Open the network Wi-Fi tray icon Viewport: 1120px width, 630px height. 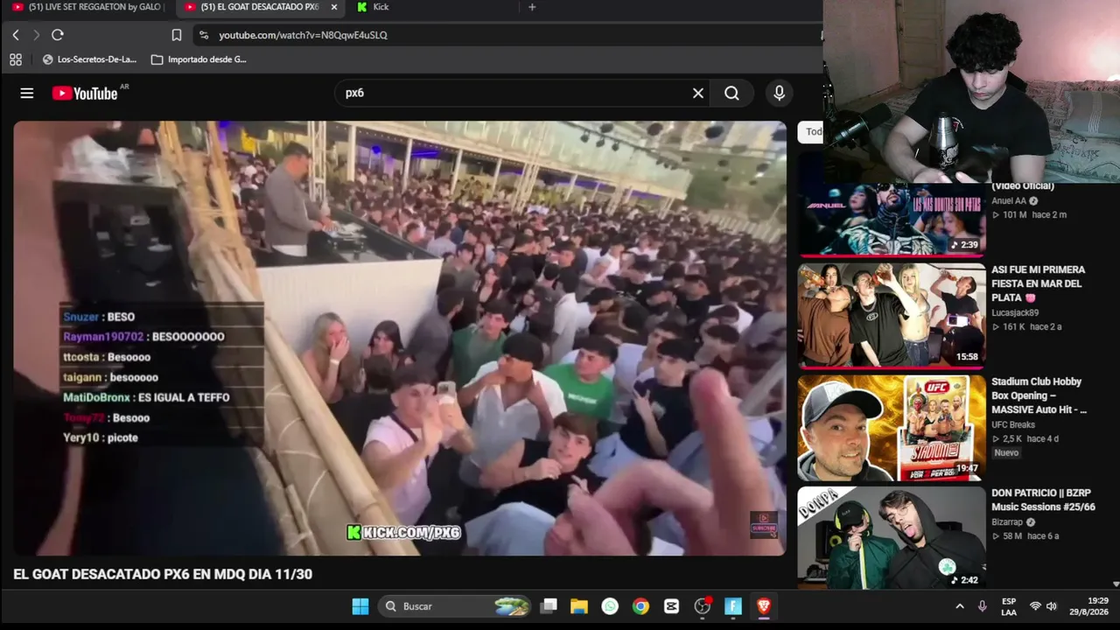[1036, 606]
